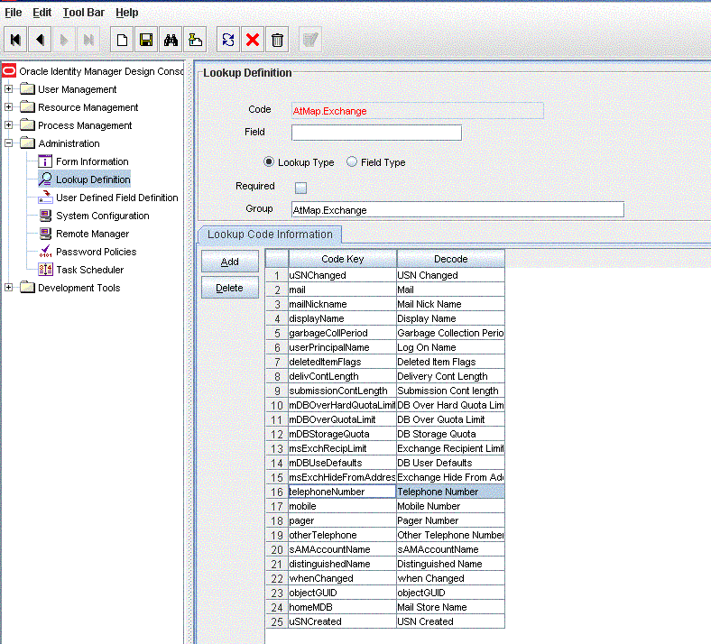
Task: Go to first record toolbar icon
Action: tap(17, 40)
